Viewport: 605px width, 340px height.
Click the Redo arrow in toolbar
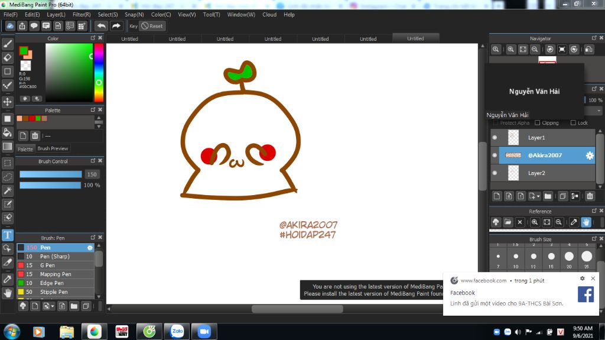pyautogui.click(x=116, y=26)
